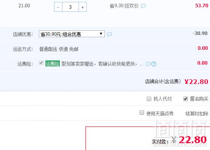Decrease quantity with minus button
Screen dimensions: 210x150
[58, 7]
